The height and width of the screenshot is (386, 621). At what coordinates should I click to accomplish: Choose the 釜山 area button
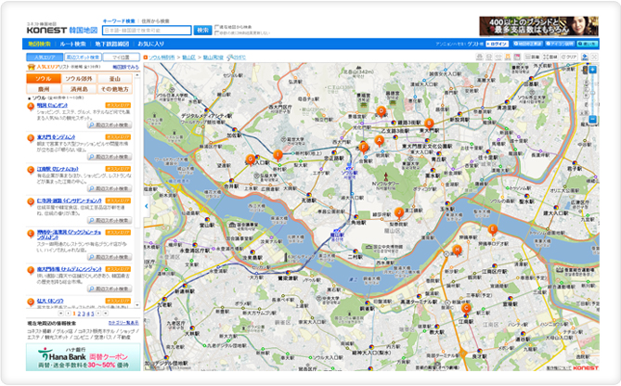click(x=122, y=79)
